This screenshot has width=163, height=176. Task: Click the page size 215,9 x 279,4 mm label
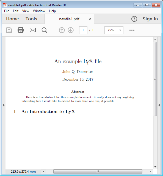(x=23, y=172)
